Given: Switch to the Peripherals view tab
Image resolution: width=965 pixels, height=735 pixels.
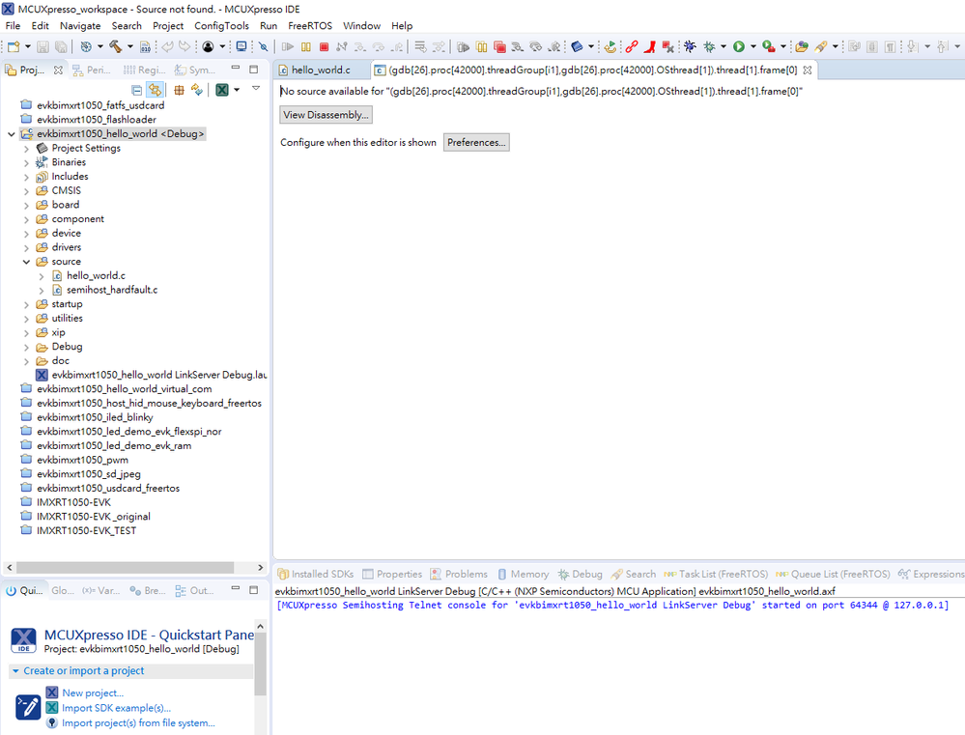Looking at the screenshot, I should coord(92,71).
